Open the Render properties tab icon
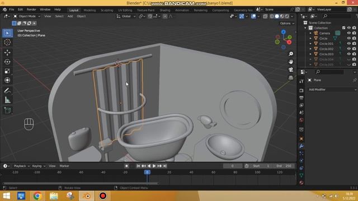 [x=302, y=90]
